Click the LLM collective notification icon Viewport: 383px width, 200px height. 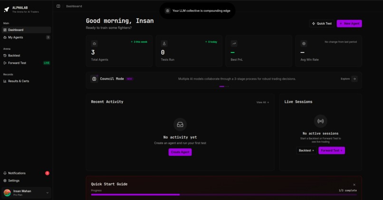167,11
